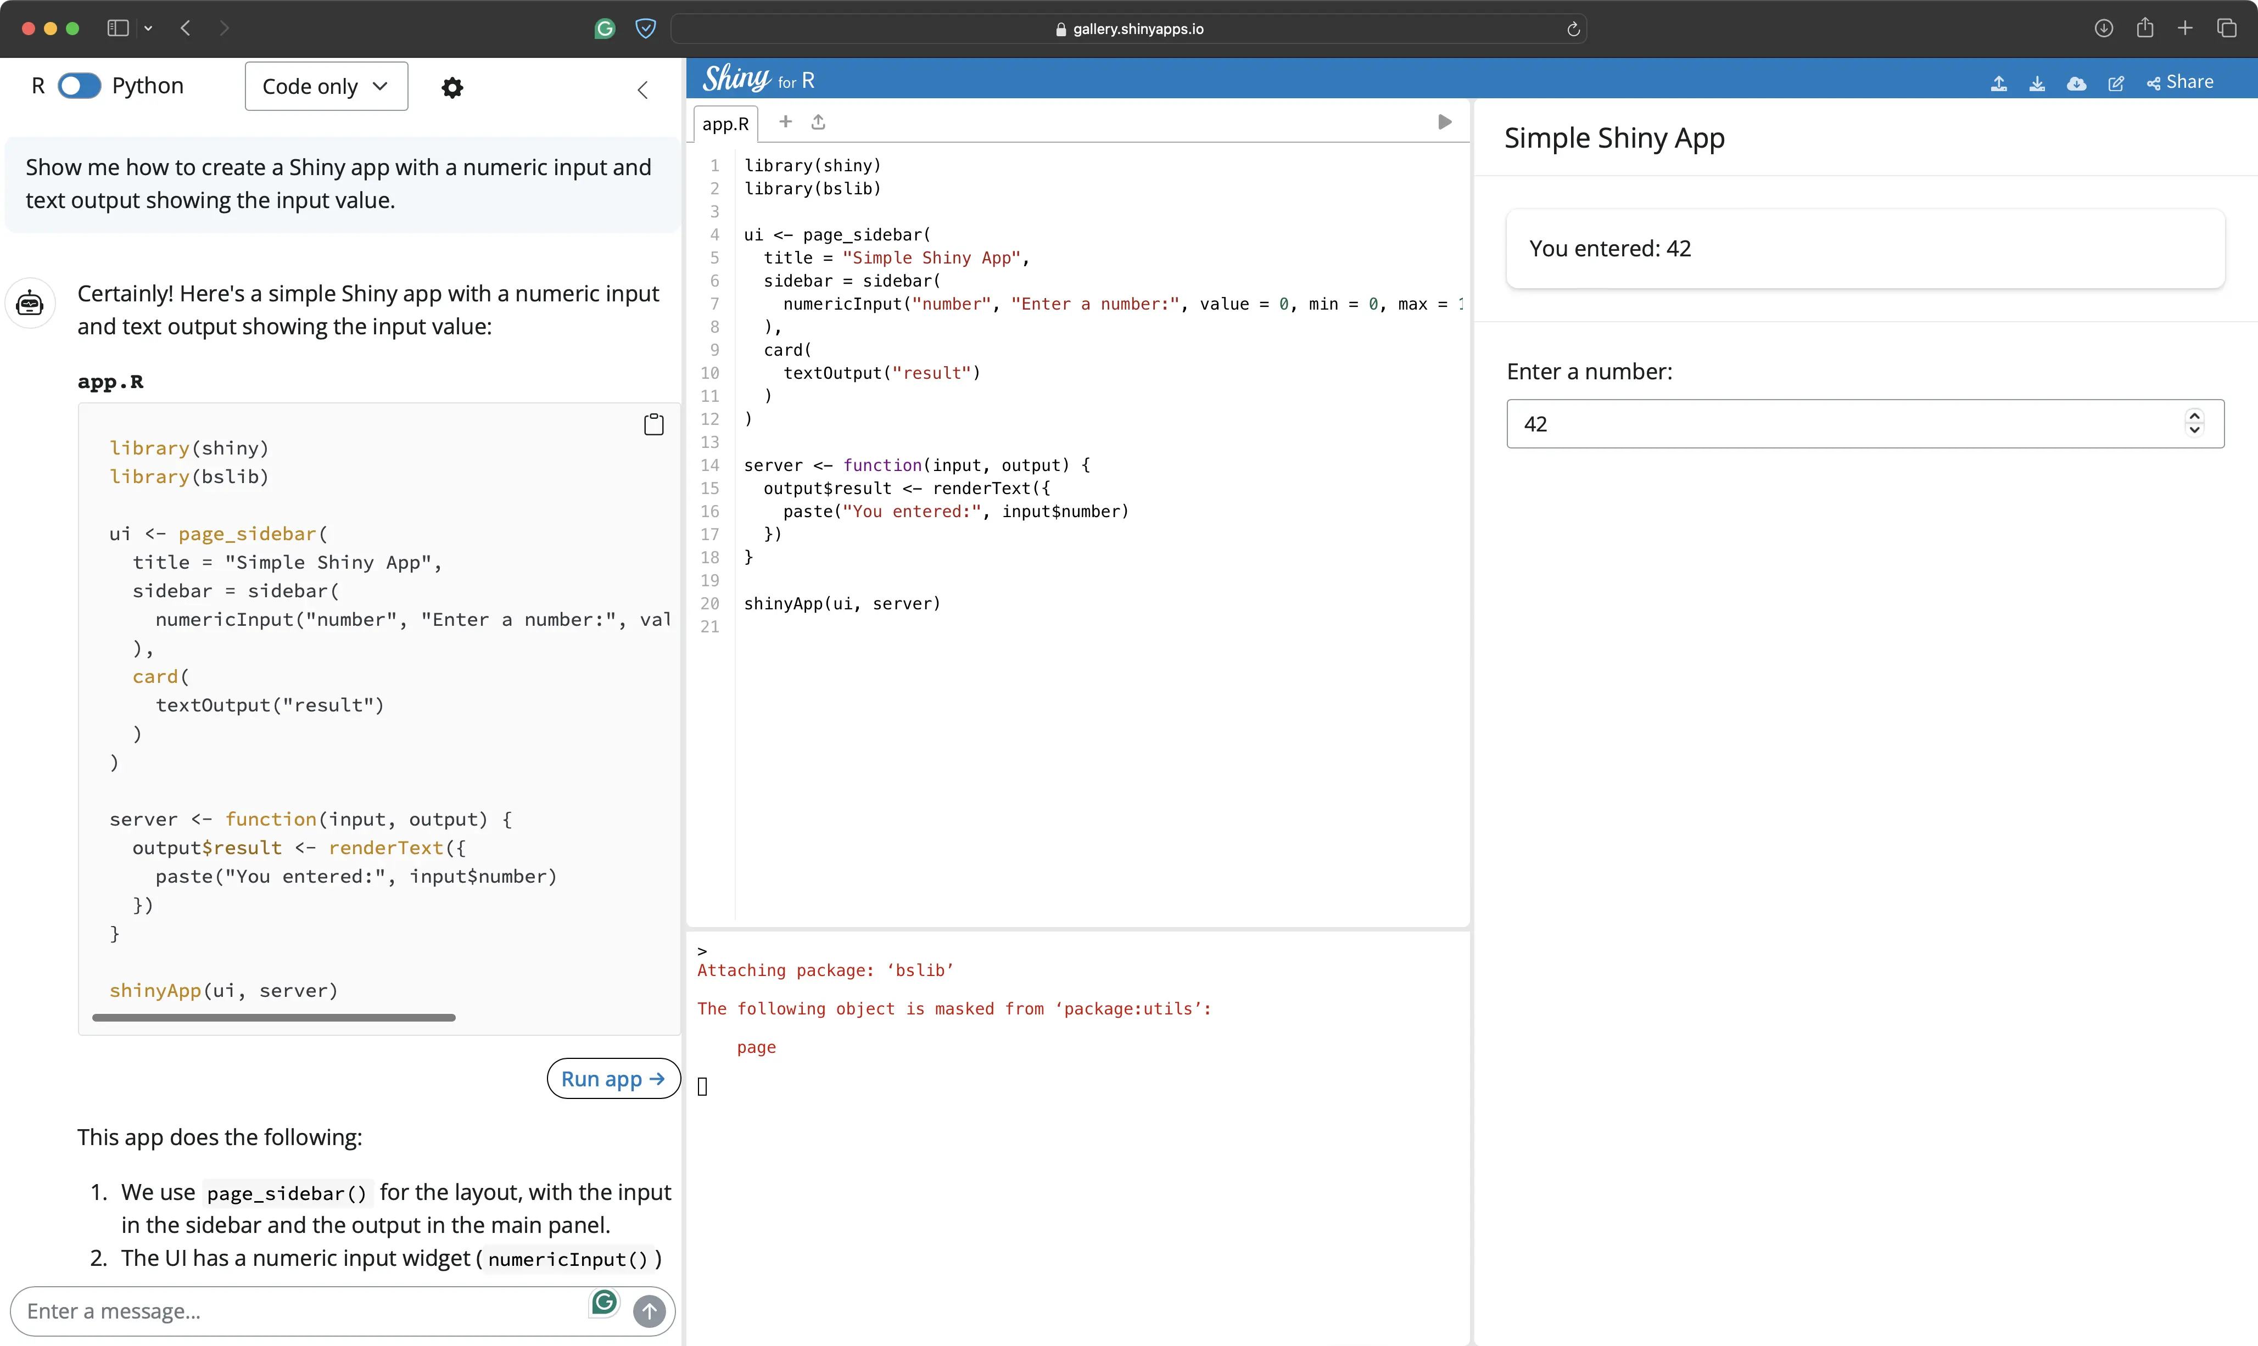Screen dimensions: 2258x1346
Task: Click renderText line in chat code block
Action: tap(299, 847)
